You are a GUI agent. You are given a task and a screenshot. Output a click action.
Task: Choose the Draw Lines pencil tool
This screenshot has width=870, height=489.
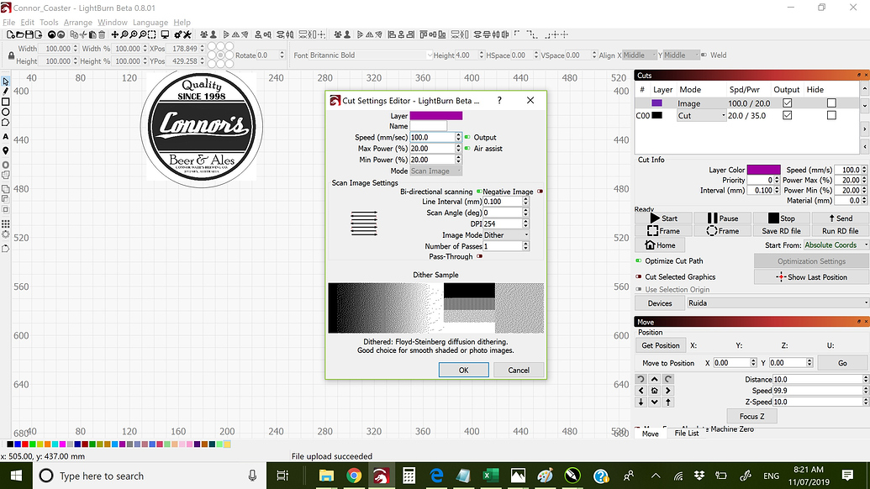coord(6,92)
